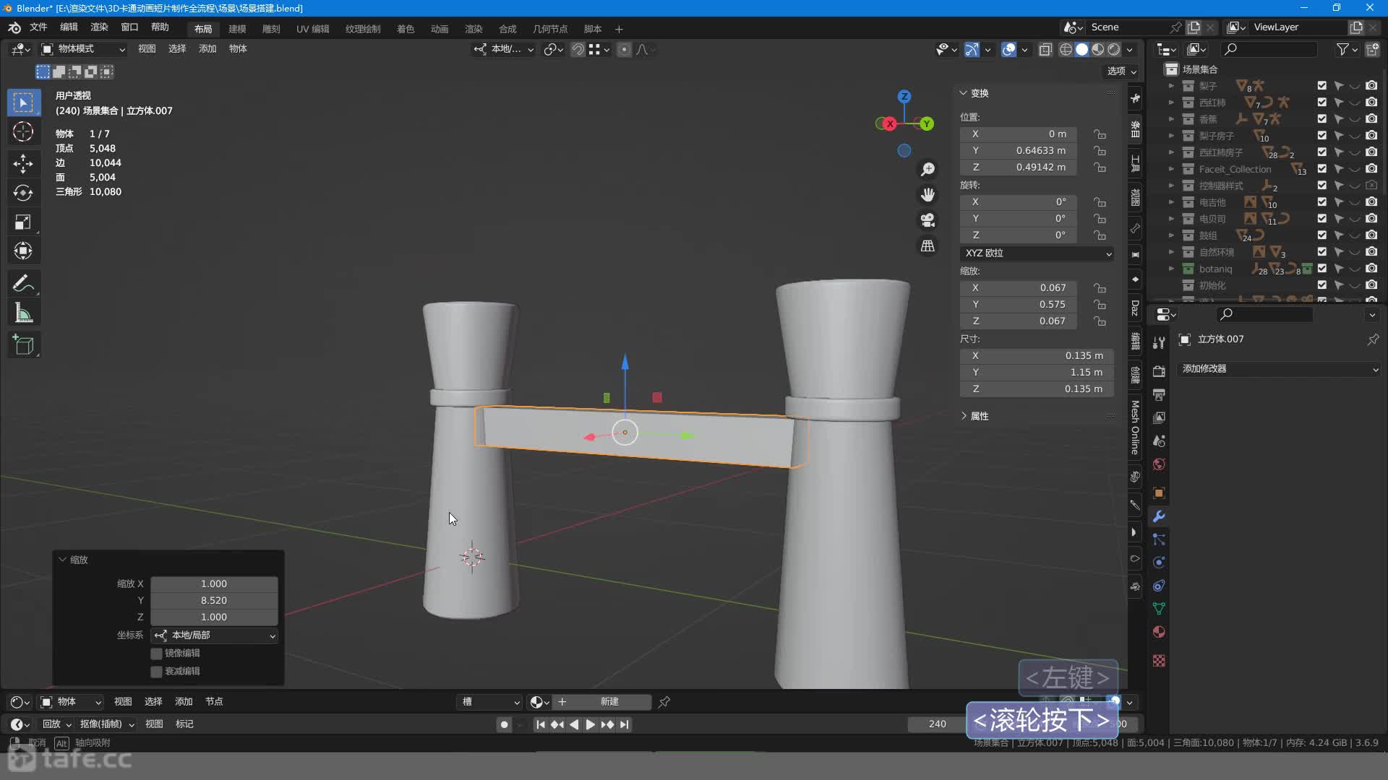Screen dimensions: 1388x780
Task: Open the 坐标系 本地/局部 dropdown
Action: (x=215, y=636)
